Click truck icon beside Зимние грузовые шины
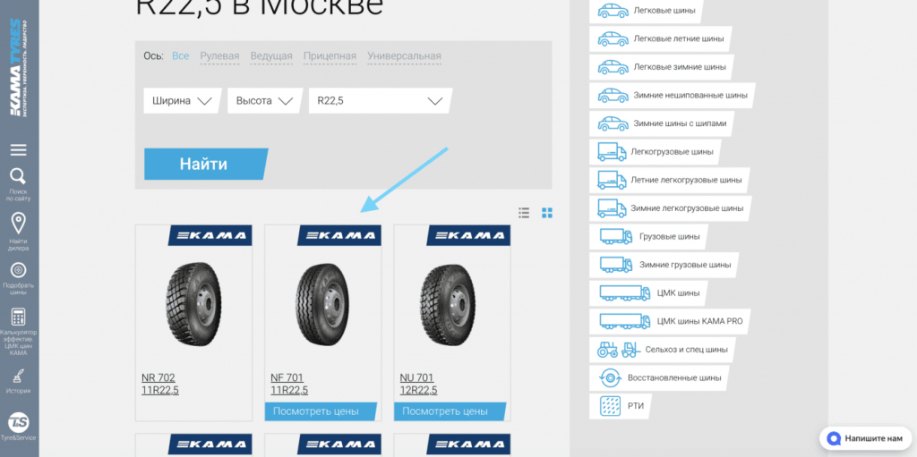This screenshot has height=457, width=917. pyautogui.click(x=616, y=265)
